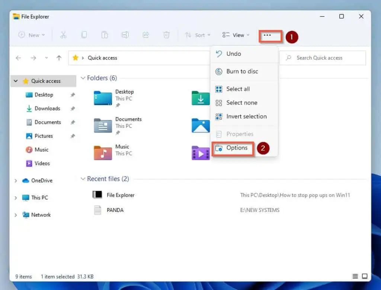Click the Rename icon in toolbar
The image size is (381, 290).
coord(125,35)
